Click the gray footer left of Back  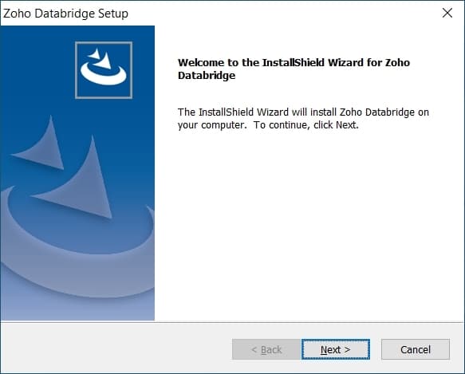[x=116, y=348]
